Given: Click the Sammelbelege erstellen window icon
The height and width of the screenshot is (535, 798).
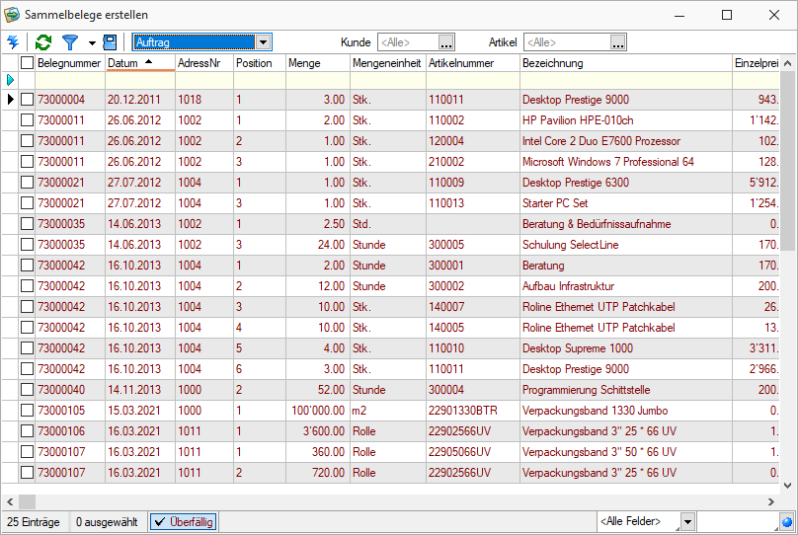Looking at the screenshot, I should [x=12, y=15].
